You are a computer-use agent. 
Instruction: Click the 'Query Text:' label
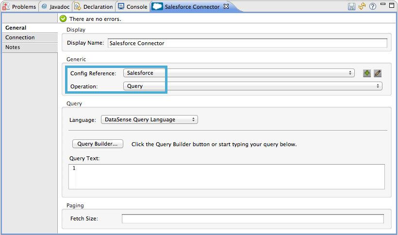click(84, 159)
